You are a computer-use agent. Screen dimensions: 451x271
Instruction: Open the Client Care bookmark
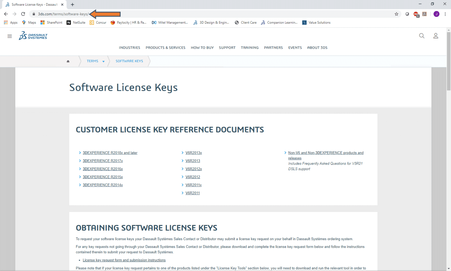245,22
